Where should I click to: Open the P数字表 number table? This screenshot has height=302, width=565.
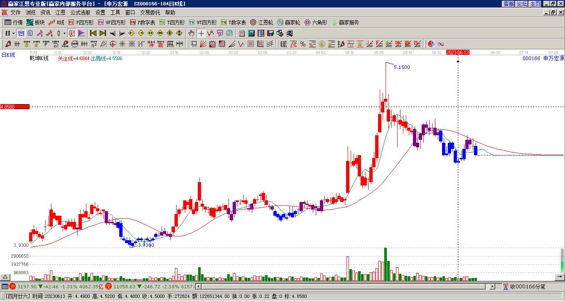142,22
